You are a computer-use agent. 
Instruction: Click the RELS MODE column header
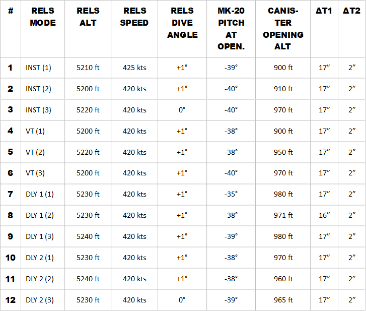43,17
